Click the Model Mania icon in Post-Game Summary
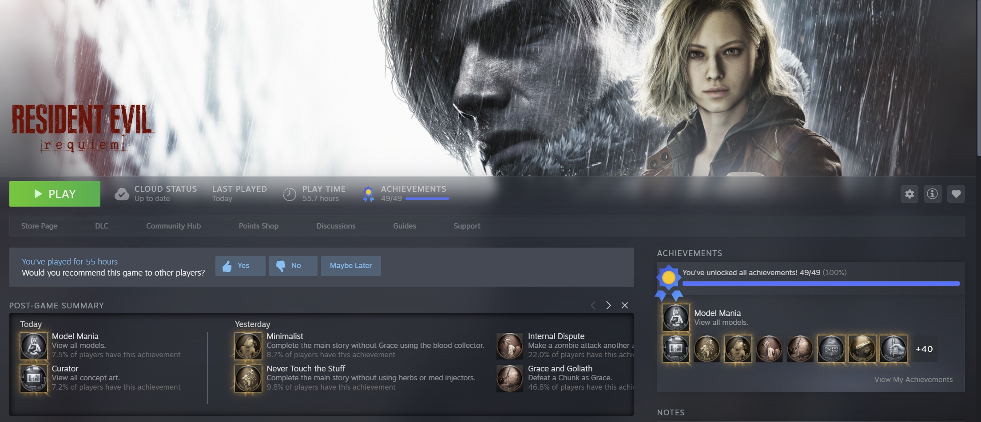 (34, 346)
